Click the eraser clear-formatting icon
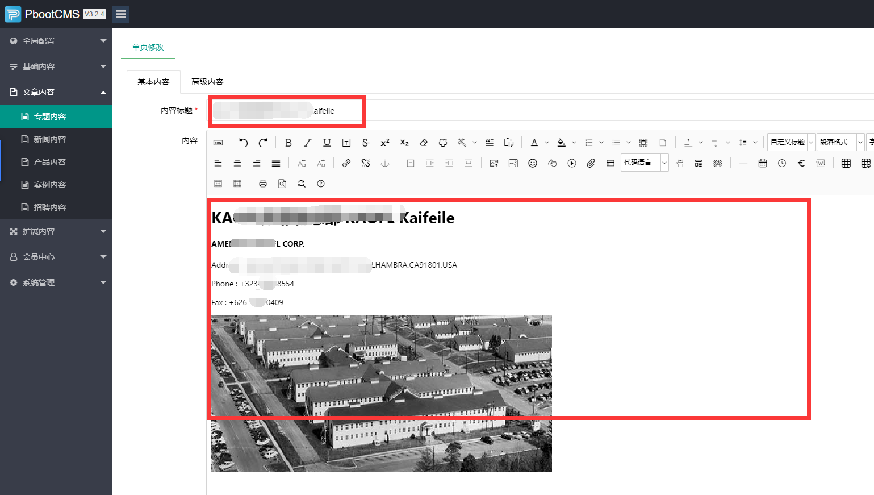 [x=424, y=143]
